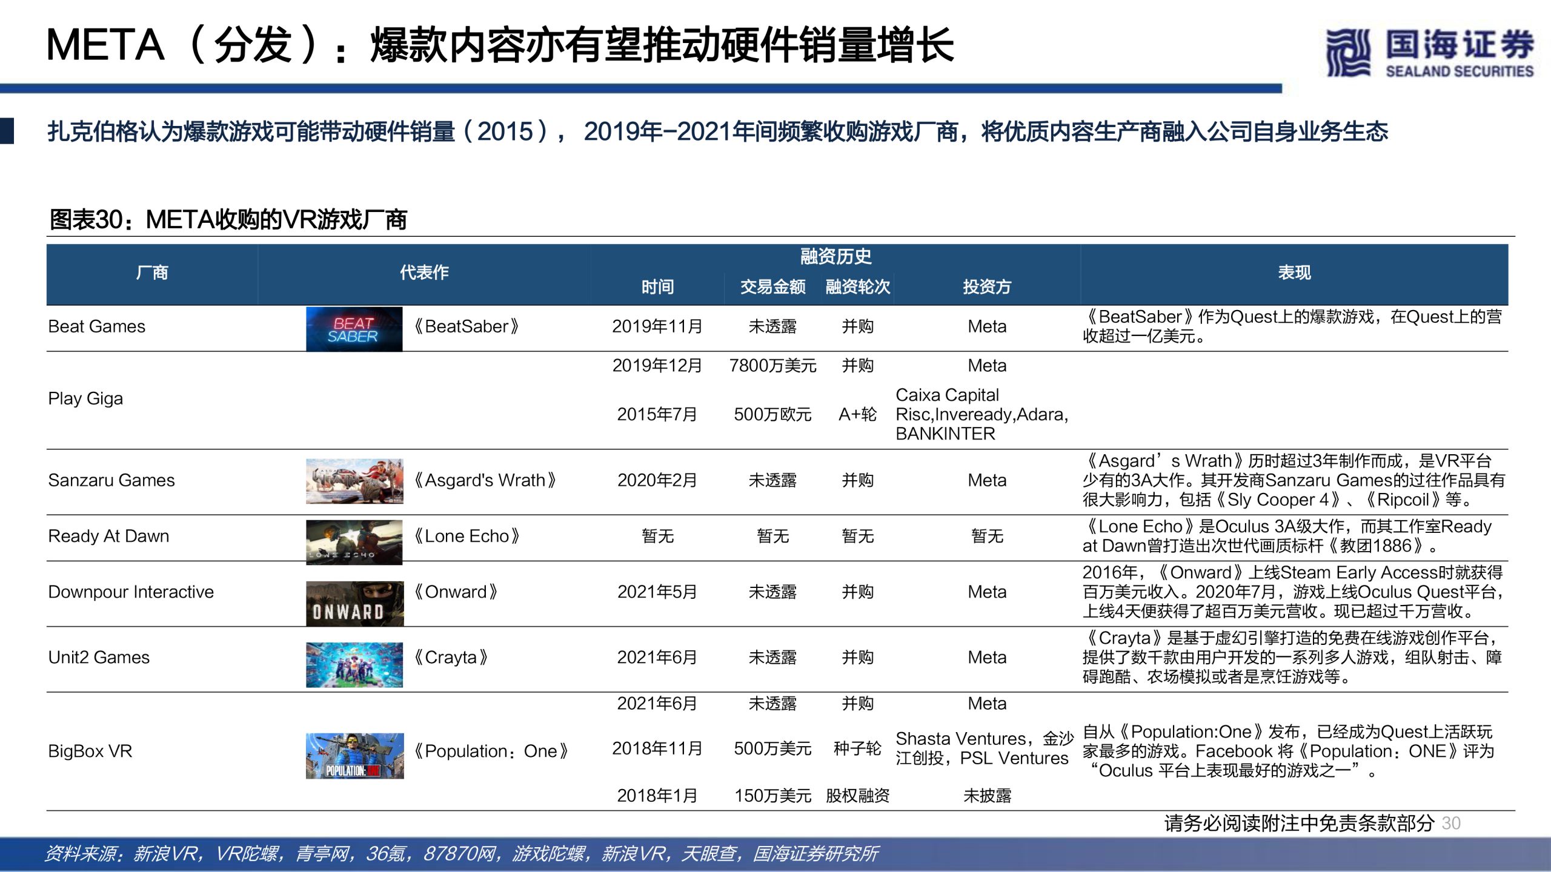Click the 《Onward》 title text
The height and width of the screenshot is (872, 1551).
click(456, 592)
